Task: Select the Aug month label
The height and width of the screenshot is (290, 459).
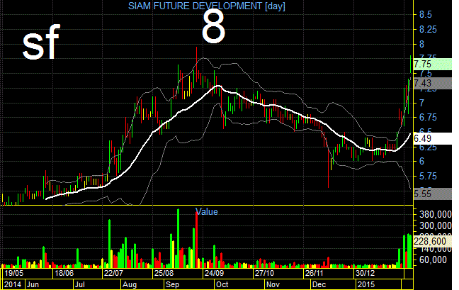Action: coord(130,284)
